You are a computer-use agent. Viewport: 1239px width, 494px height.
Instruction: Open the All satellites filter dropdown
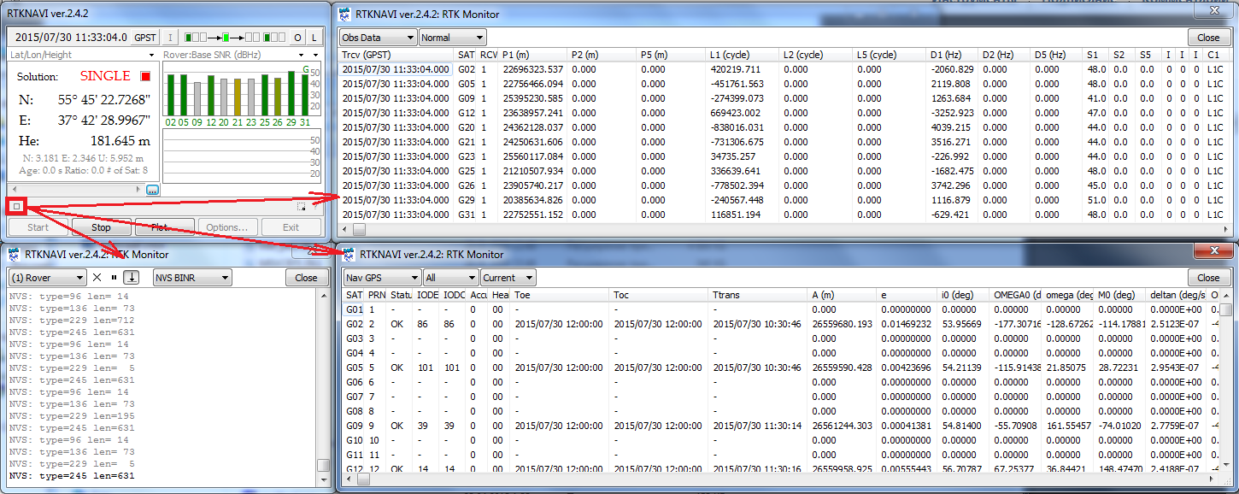450,278
